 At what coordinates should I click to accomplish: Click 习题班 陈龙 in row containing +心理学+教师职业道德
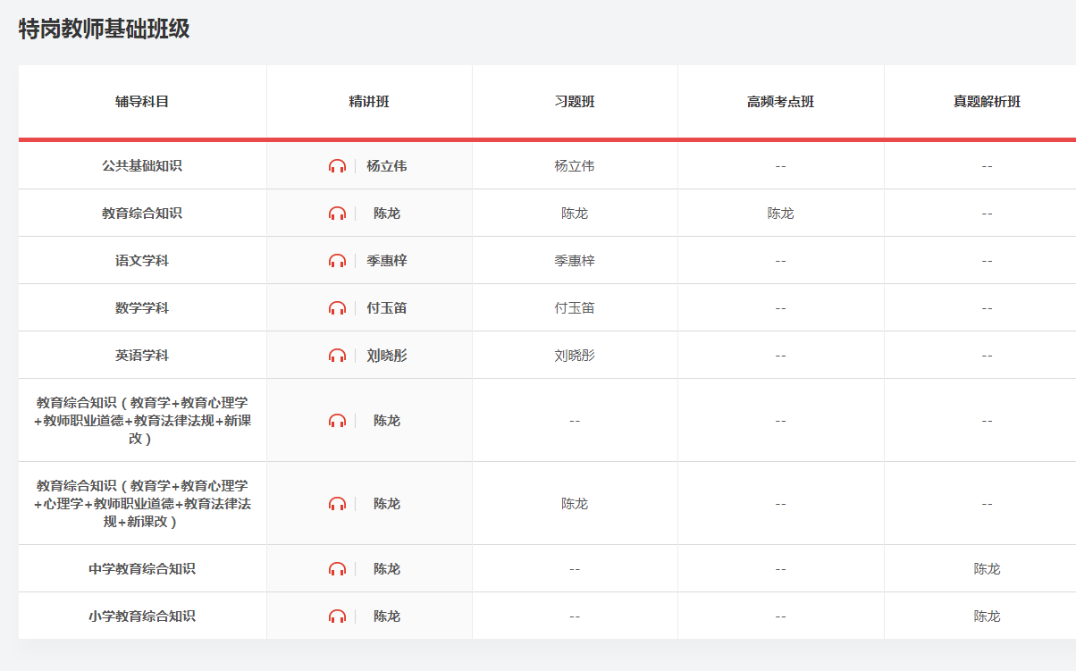[x=575, y=504]
